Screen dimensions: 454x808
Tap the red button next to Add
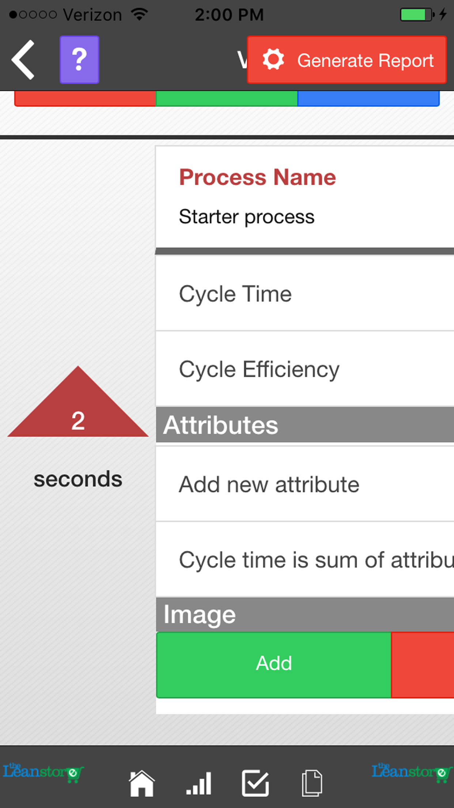coord(422,665)
